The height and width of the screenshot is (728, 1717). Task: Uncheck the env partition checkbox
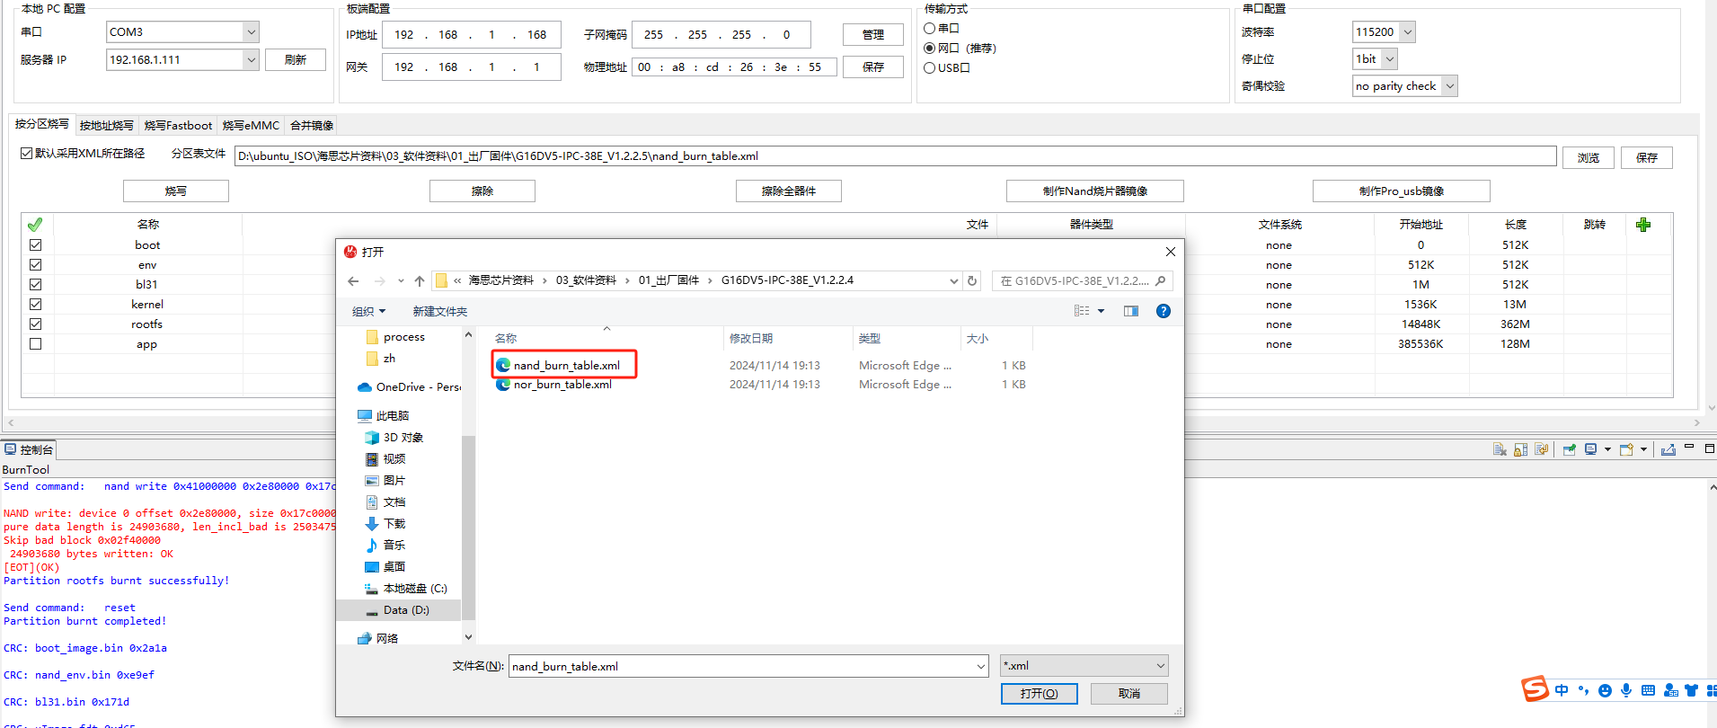(35, 265)
